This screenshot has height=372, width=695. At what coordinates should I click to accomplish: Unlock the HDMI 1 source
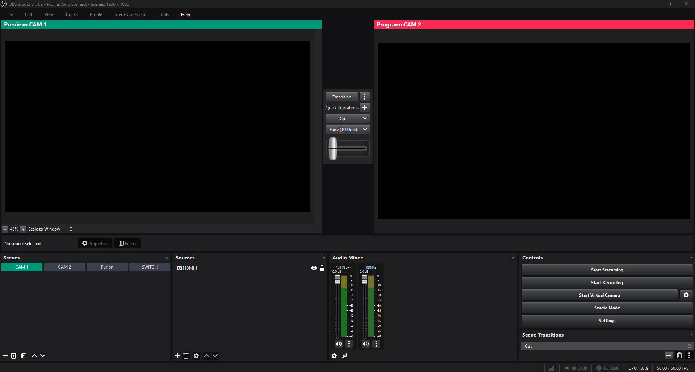pos(322,268)
